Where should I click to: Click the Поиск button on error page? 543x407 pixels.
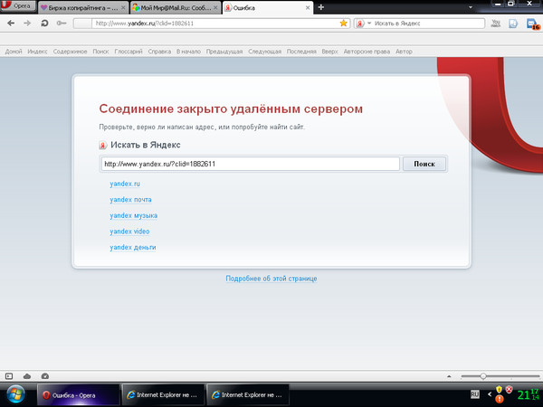click(424, 164)
